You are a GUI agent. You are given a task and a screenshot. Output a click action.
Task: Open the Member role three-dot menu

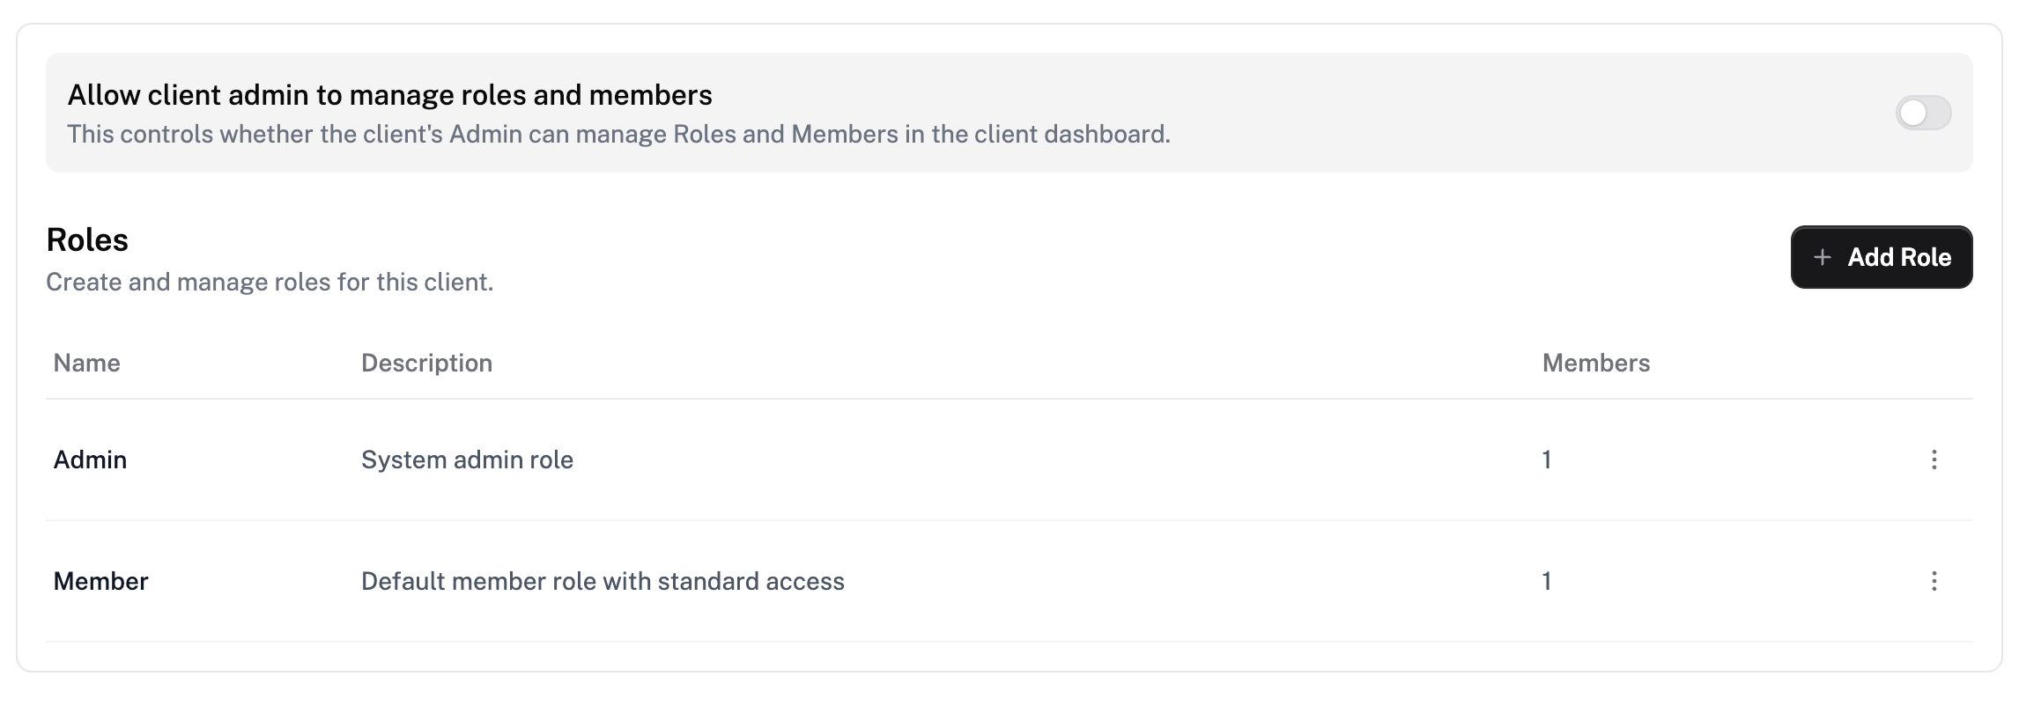click(x=1934, y=581)
